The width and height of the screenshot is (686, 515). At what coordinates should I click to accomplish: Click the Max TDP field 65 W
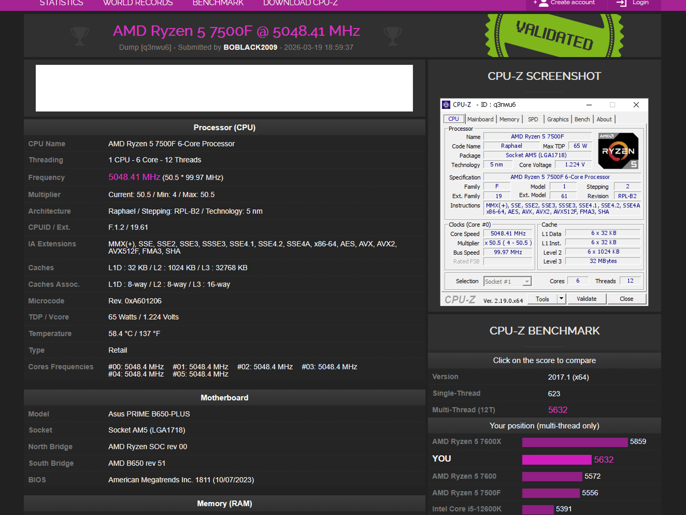580,146
